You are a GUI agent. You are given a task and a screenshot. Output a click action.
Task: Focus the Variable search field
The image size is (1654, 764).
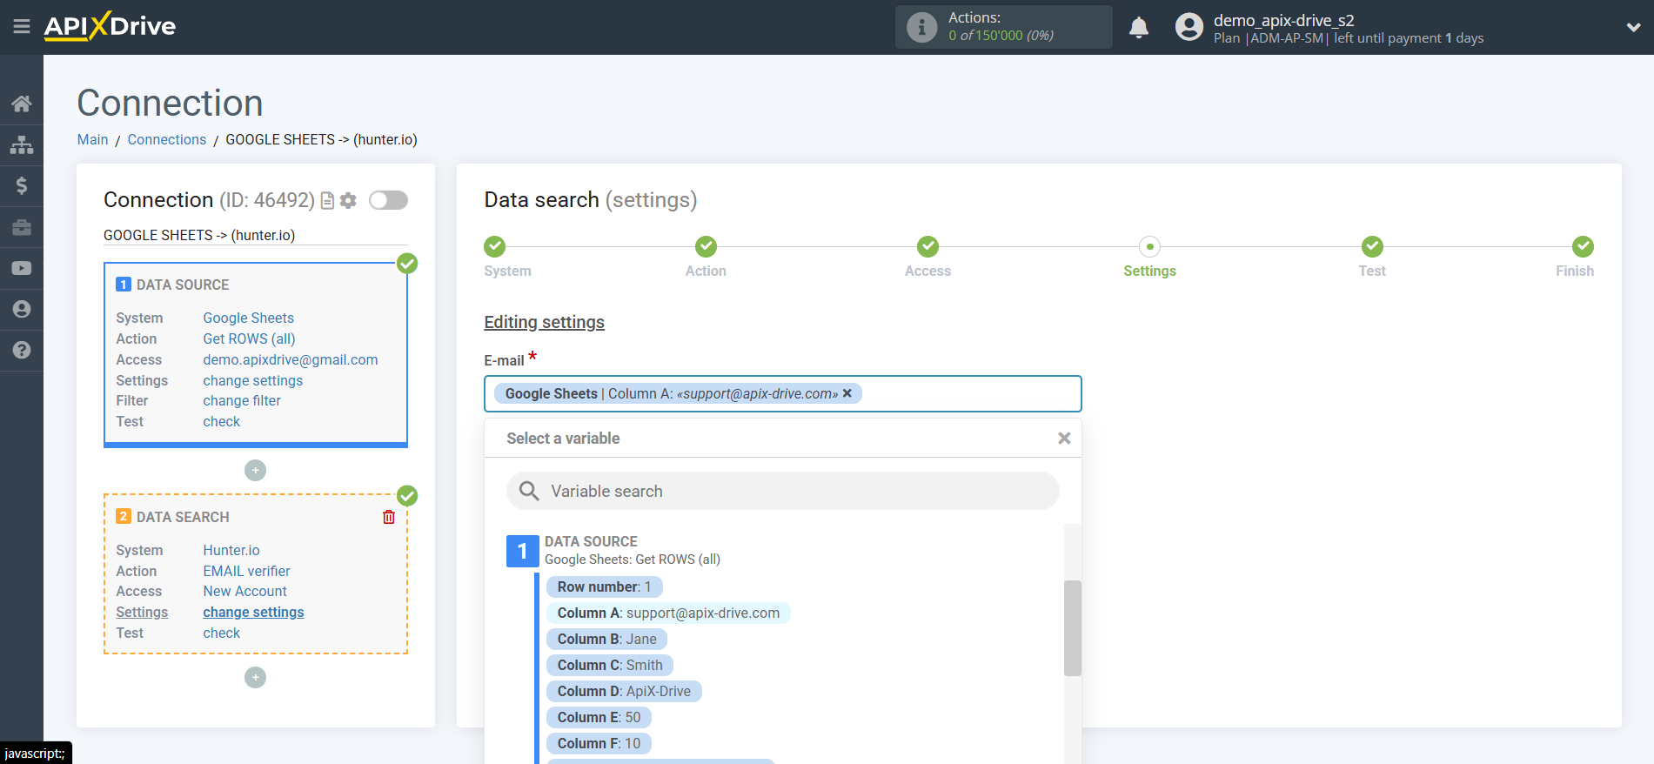pyautogui.click(x=782, y=491)
